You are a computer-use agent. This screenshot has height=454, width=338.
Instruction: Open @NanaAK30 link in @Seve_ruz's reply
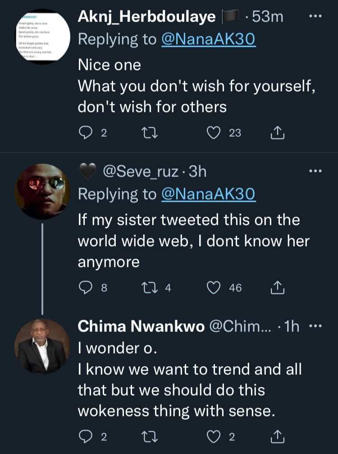209,194
